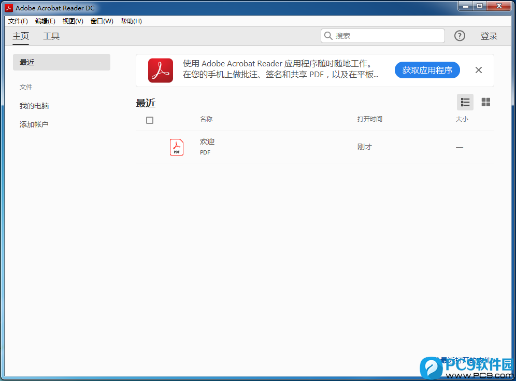Click the 欢迎 PDF file icon
The height and width of the screenshot is (381, 516).
pos(177,147)
